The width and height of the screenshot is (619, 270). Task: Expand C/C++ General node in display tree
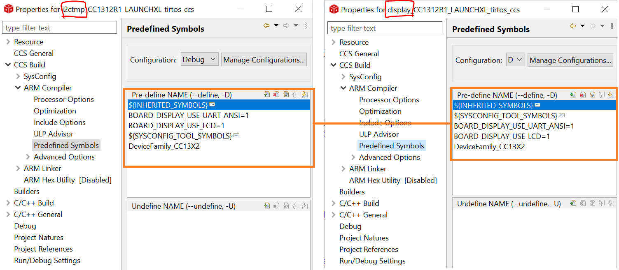point(334,215)
